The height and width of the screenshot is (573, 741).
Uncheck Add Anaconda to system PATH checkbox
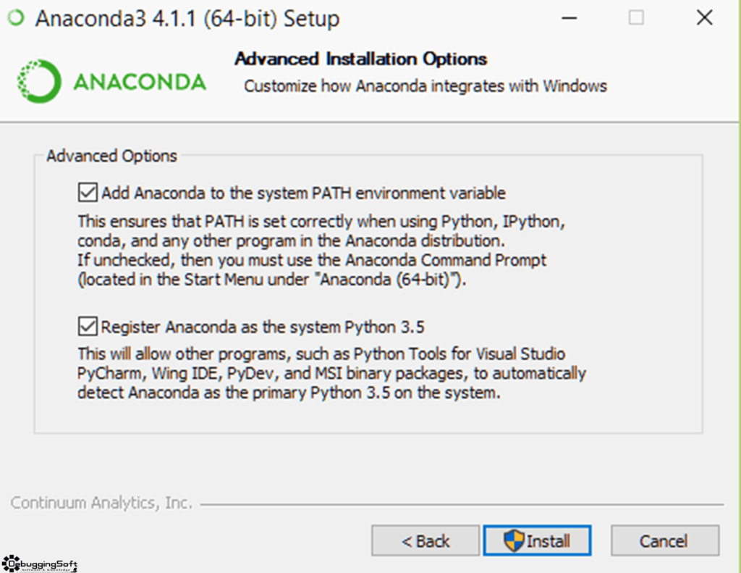pos(88,193)
